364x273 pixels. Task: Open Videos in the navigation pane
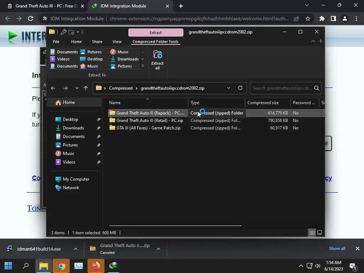coord(69,162)
